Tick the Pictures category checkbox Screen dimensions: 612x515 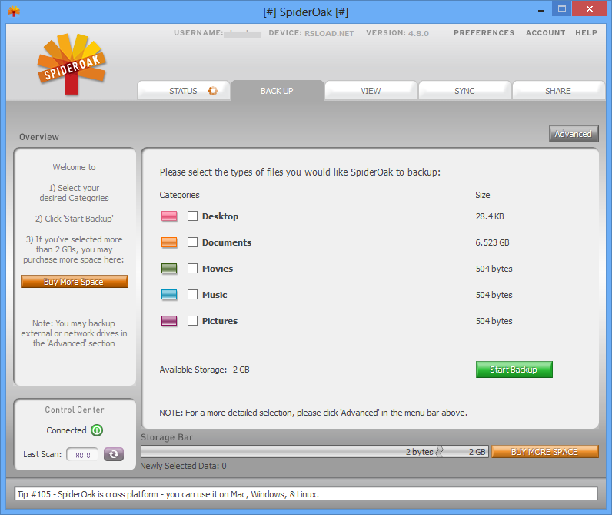(192, 321)
